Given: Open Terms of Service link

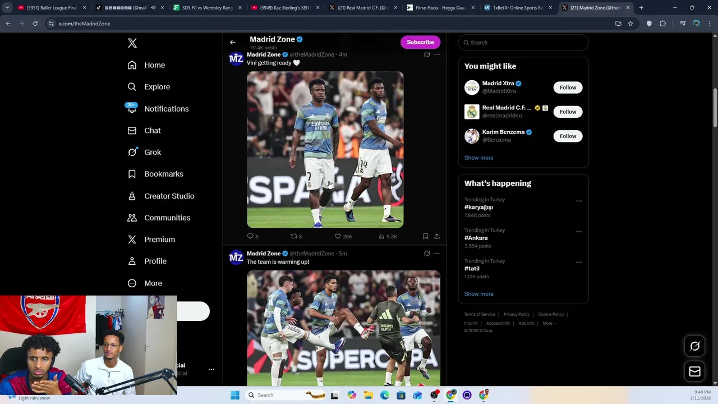Looking at the screenshot, I should click(480, 314).
